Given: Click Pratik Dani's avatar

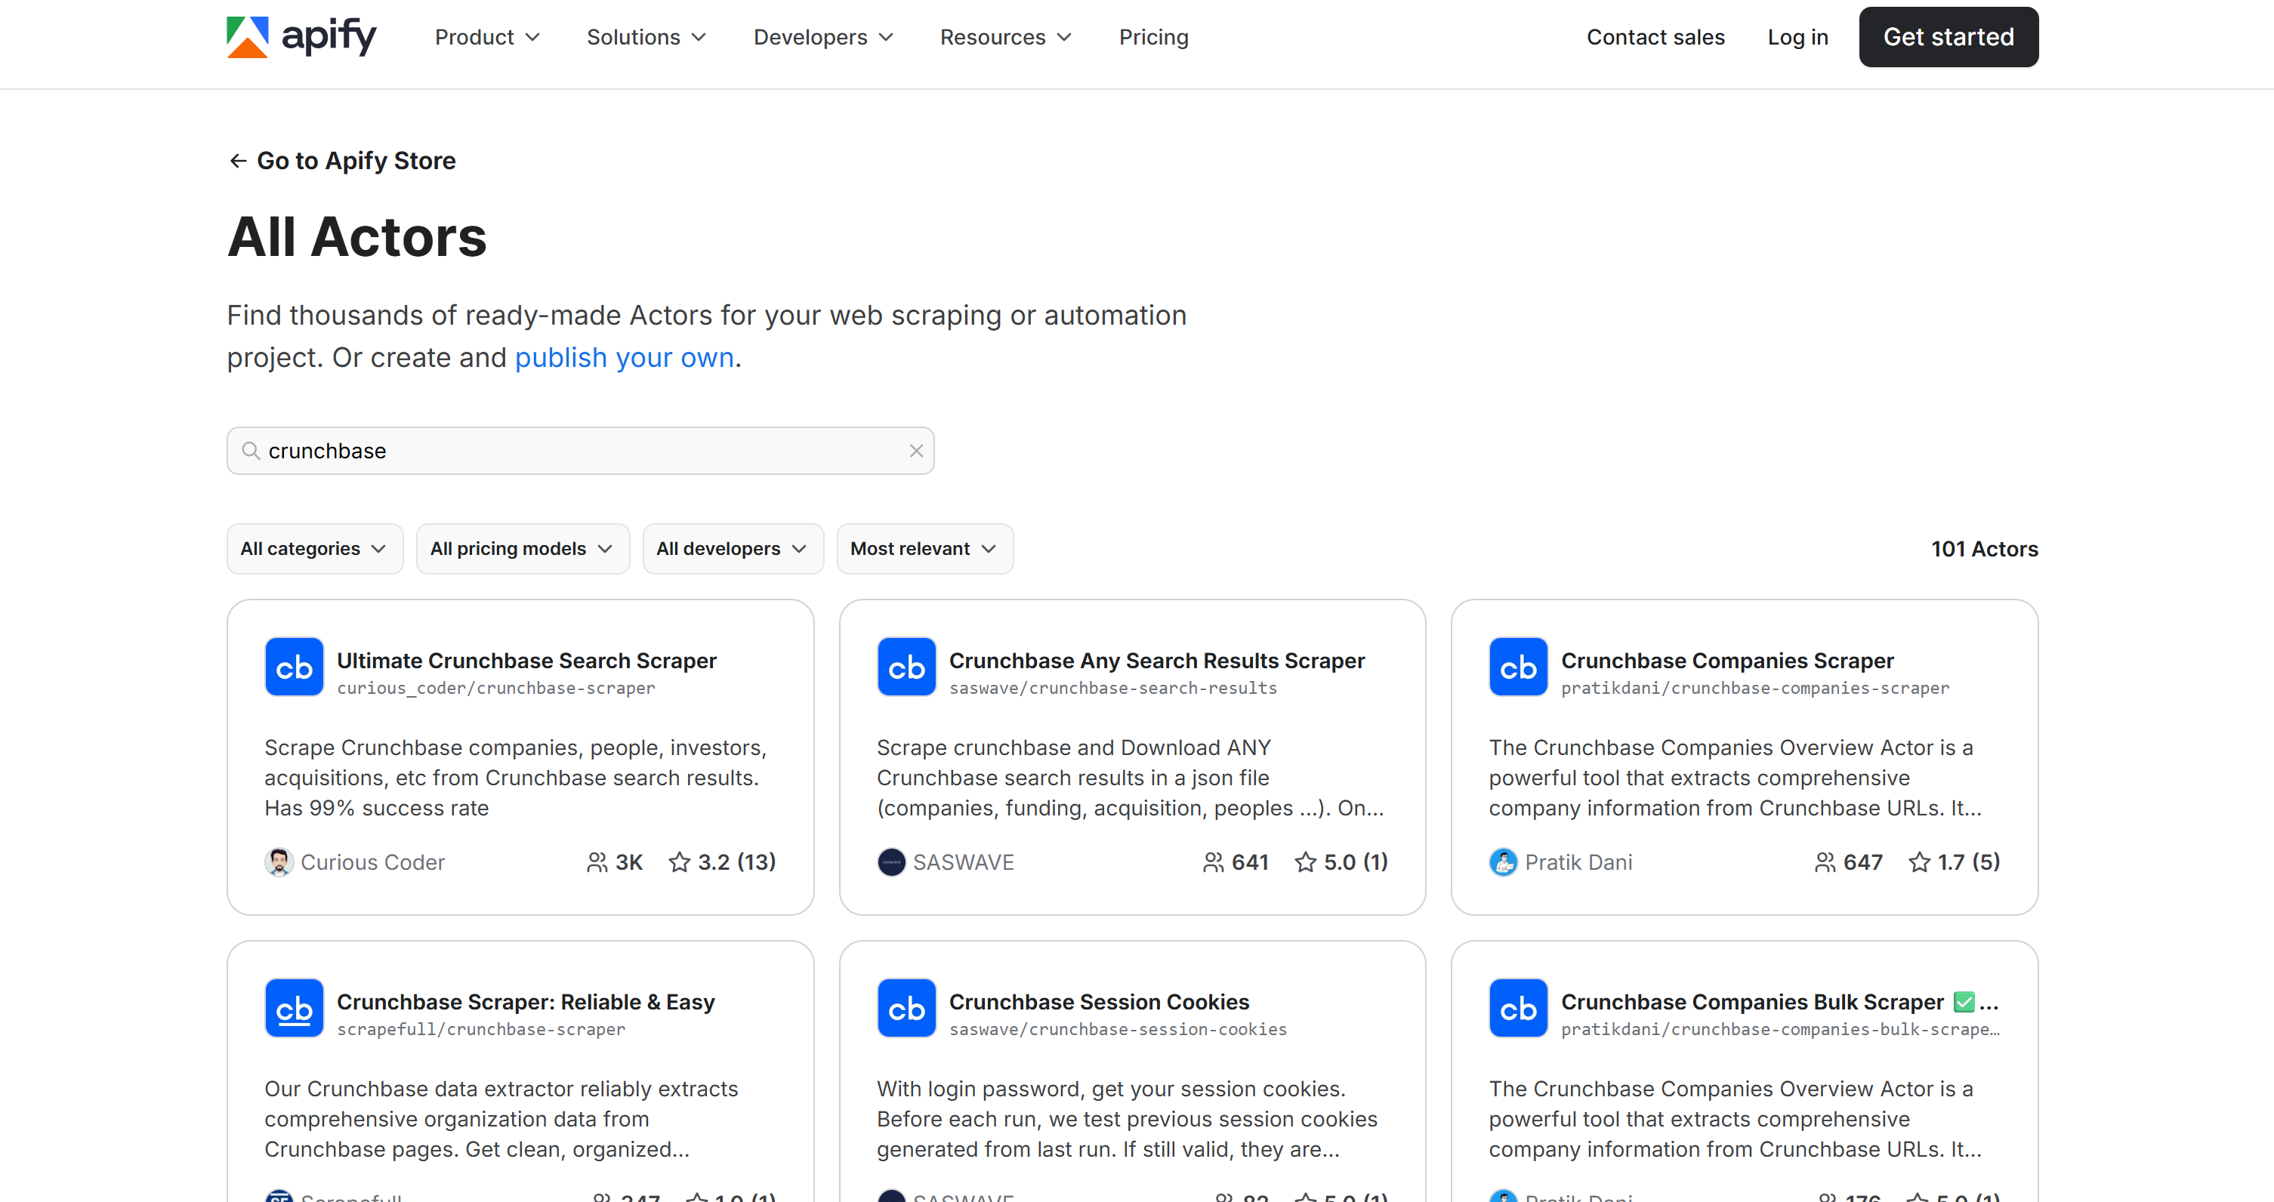Looking at the screenshot, I should tap(1502, 862).
